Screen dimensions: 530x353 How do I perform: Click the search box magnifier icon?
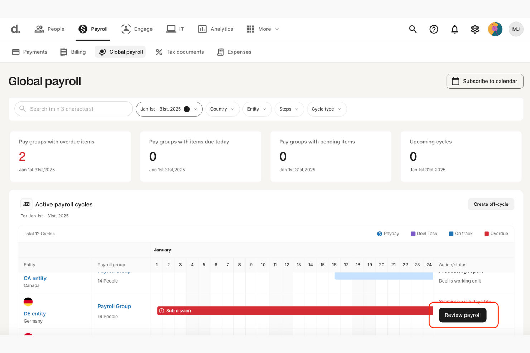pos(23,109)
